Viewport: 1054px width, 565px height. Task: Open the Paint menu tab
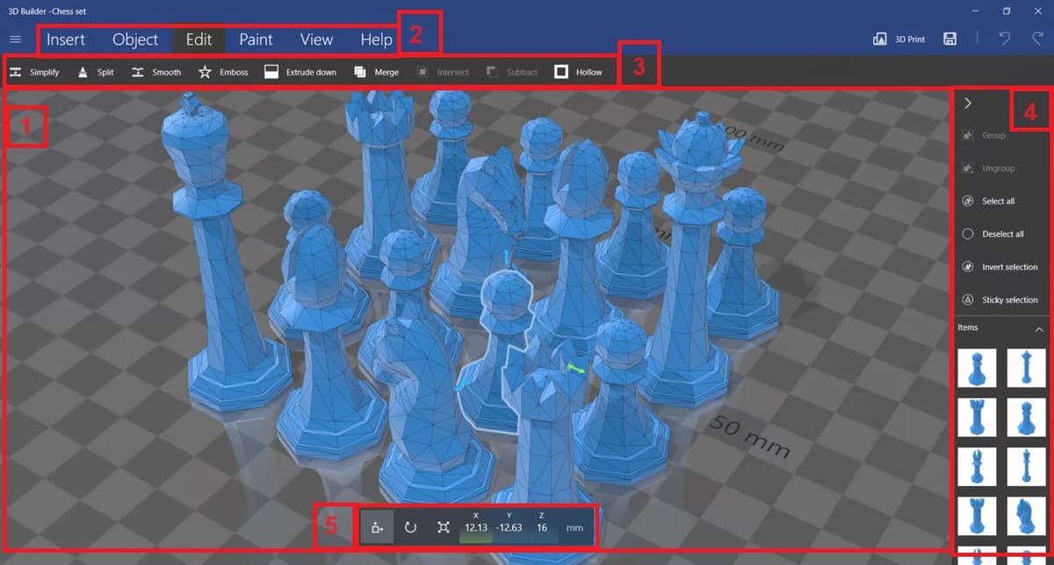(x=256, y=39)
